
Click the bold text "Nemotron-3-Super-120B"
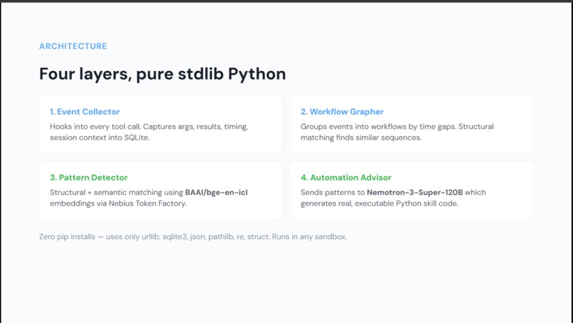414,192
